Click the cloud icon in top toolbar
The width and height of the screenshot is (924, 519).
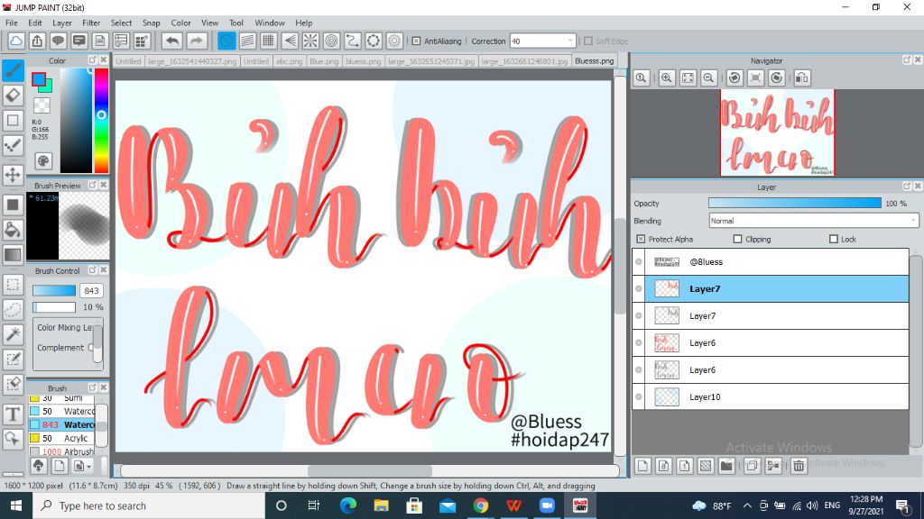(16, 41)
